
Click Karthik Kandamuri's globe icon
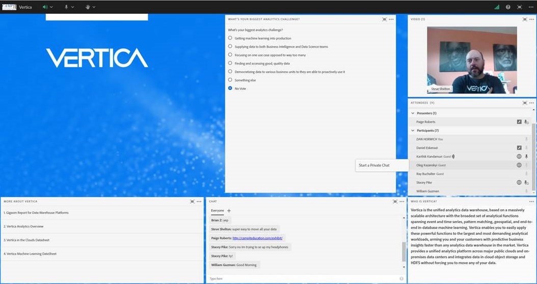coord(519,156)
